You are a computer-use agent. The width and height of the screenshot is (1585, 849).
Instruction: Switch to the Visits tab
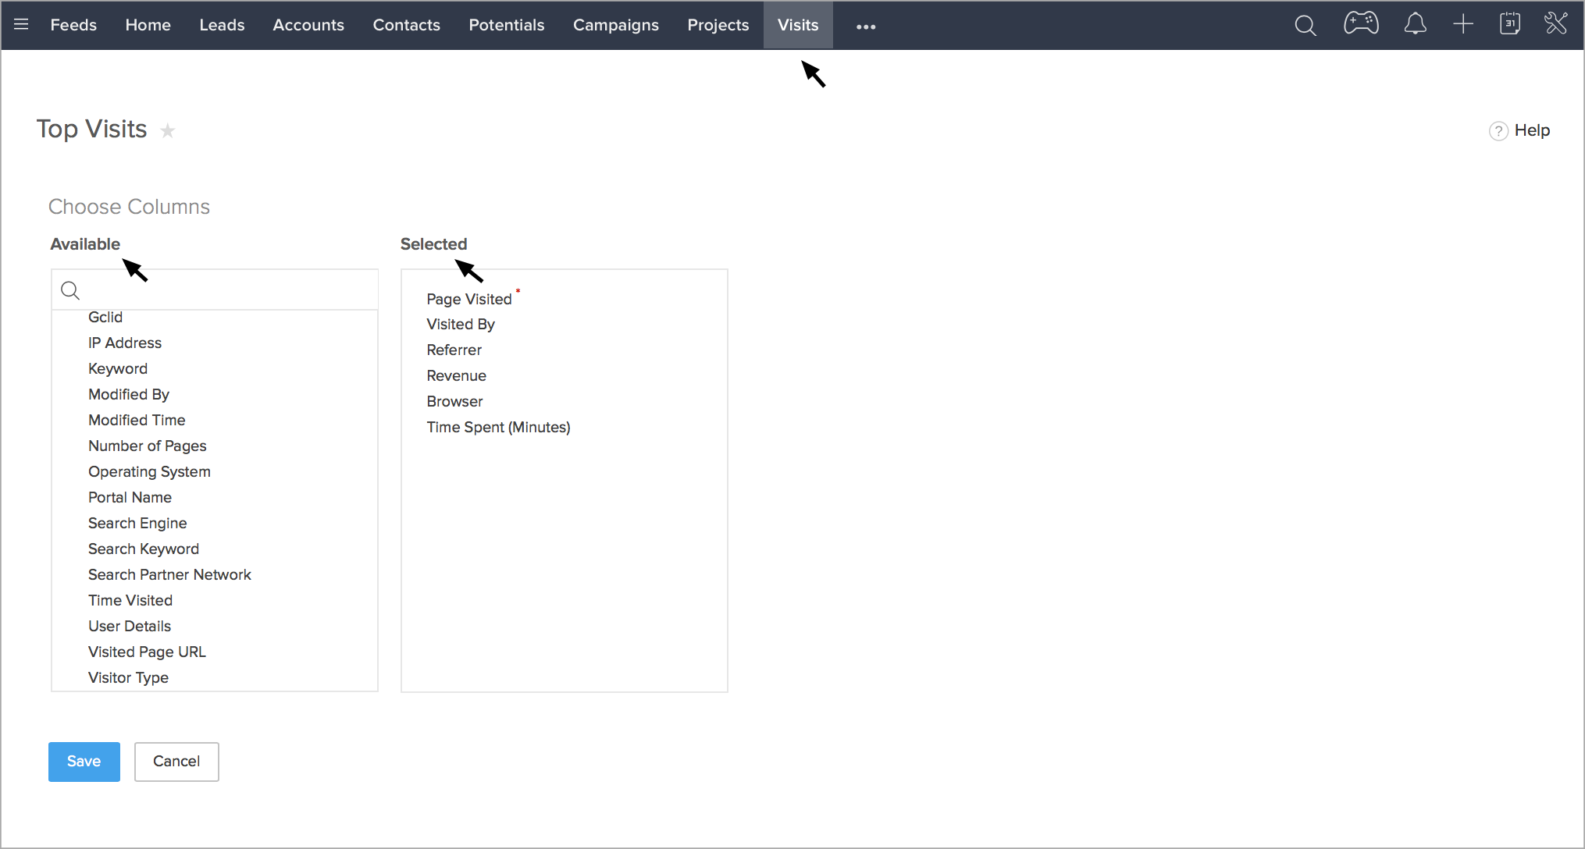tap(797, 25)
